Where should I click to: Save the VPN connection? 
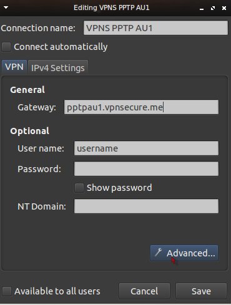pyautogui.click(x=201, y=291)
